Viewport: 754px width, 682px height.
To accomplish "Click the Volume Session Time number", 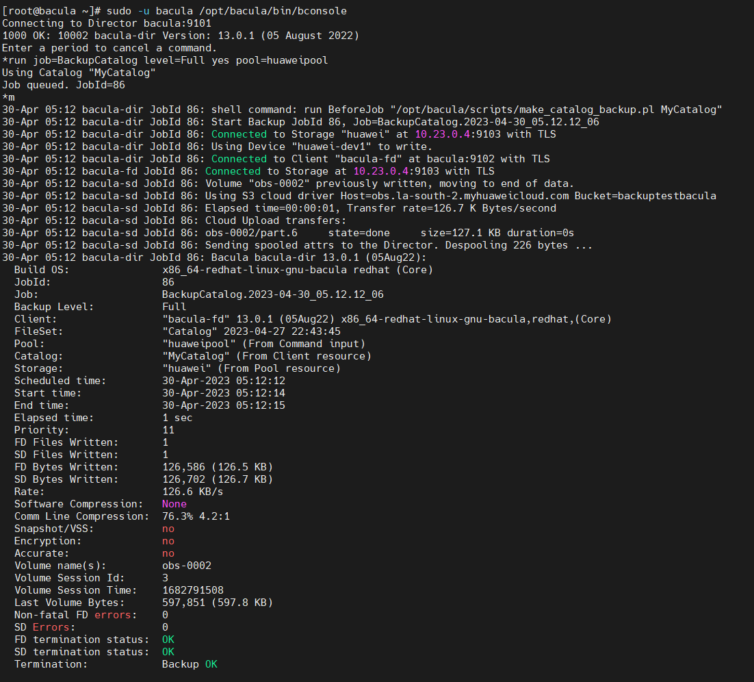I will click(193, 590).
